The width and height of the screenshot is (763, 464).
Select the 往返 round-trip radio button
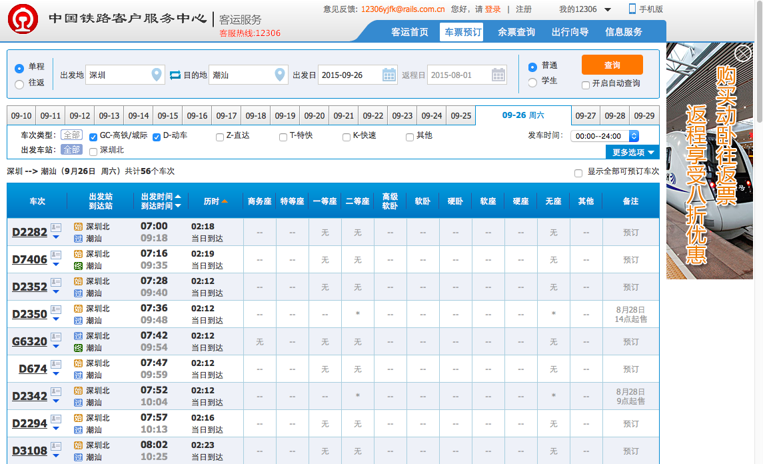point(19,84)
